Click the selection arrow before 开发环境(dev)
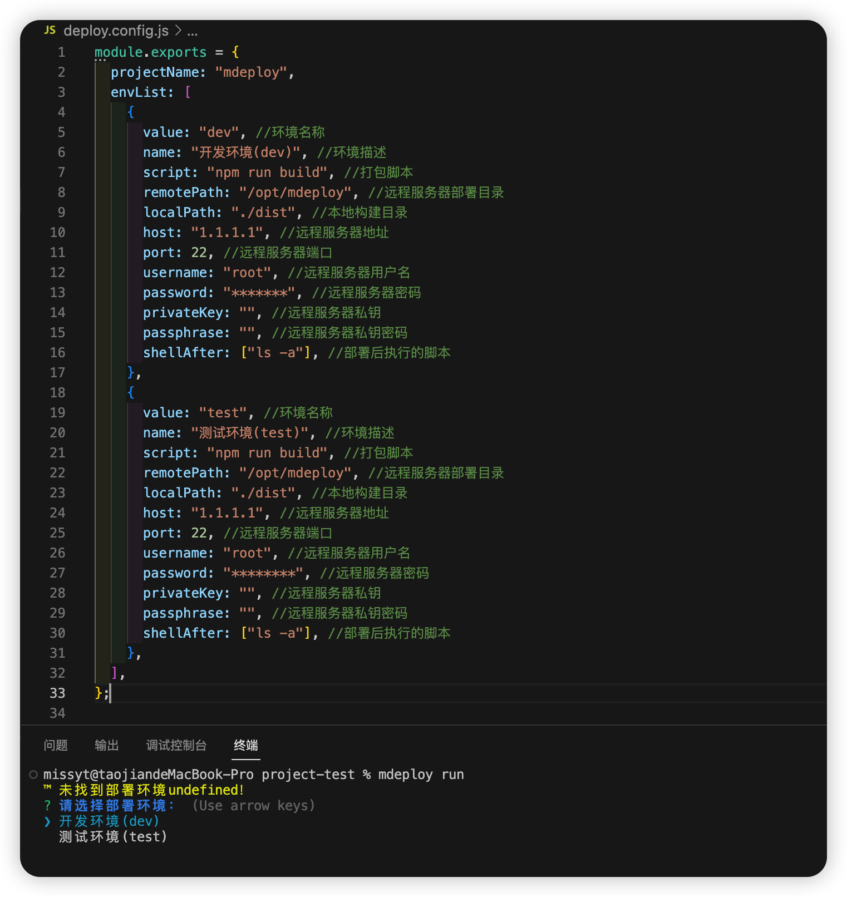 (47, 821)
